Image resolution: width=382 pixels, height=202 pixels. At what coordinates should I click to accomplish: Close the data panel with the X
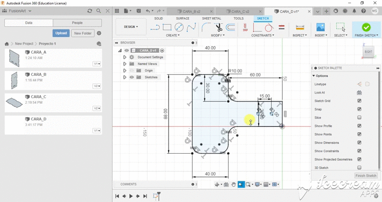(107, 11)
